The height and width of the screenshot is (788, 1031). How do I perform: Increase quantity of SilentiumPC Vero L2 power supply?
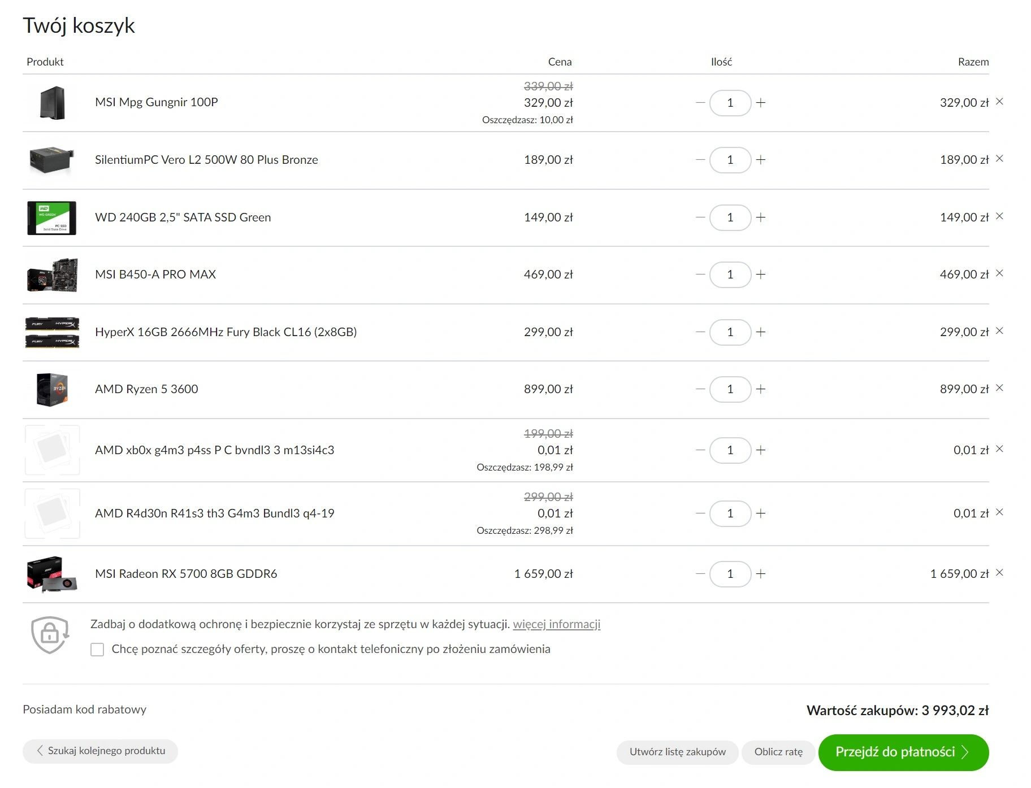pyautogui.click(x=761, y=160)
